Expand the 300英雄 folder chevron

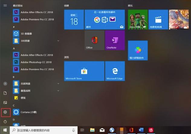point(58,40)
